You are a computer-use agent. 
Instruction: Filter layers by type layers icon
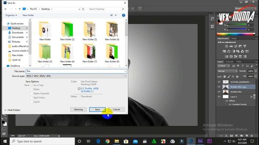[x=243, y=66]
